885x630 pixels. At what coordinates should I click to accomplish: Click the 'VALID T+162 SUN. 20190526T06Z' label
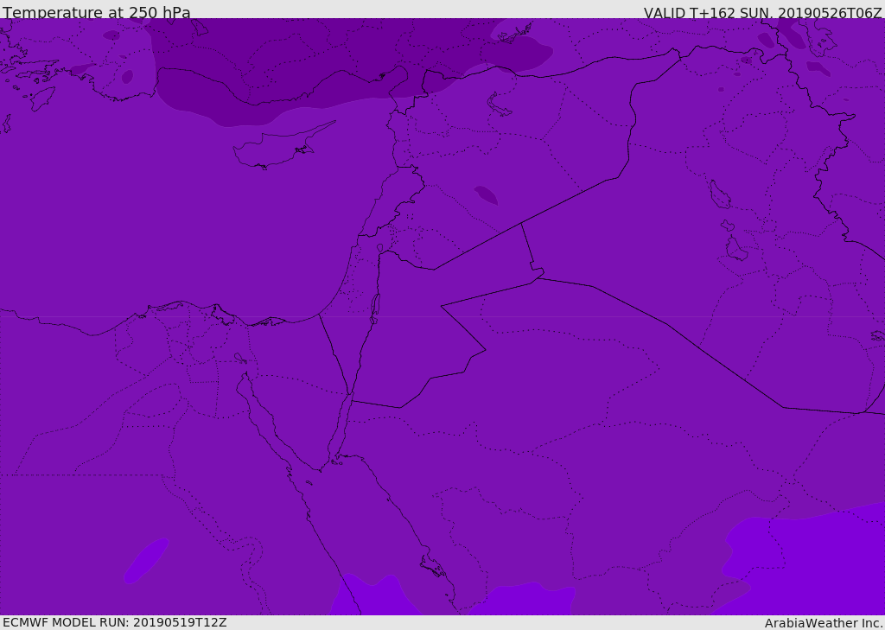tap(762, 12)
